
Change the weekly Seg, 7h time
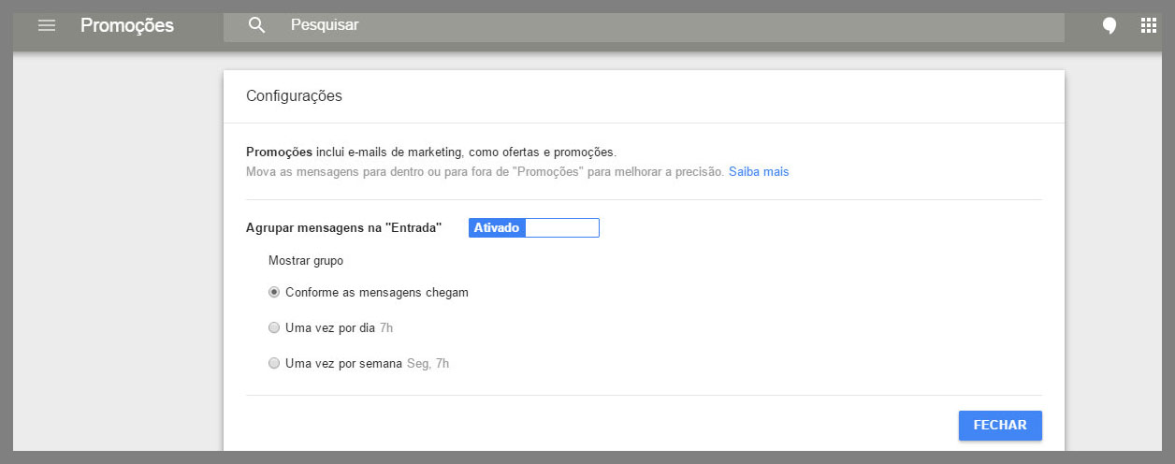(x=428, y=363)
